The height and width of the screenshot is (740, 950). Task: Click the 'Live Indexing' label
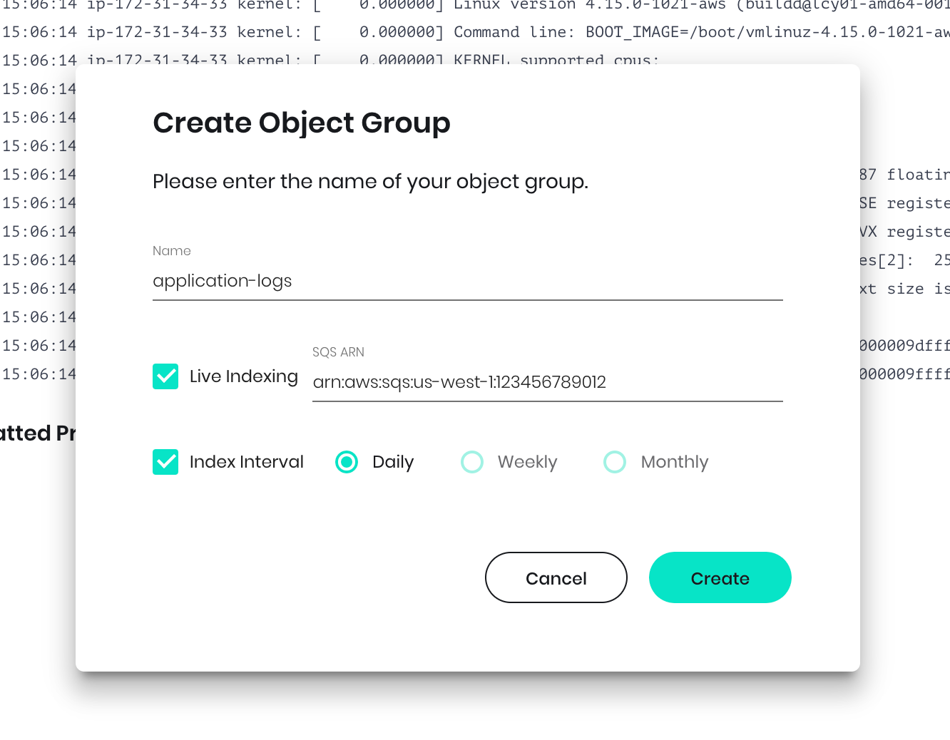tap(244, 376)
